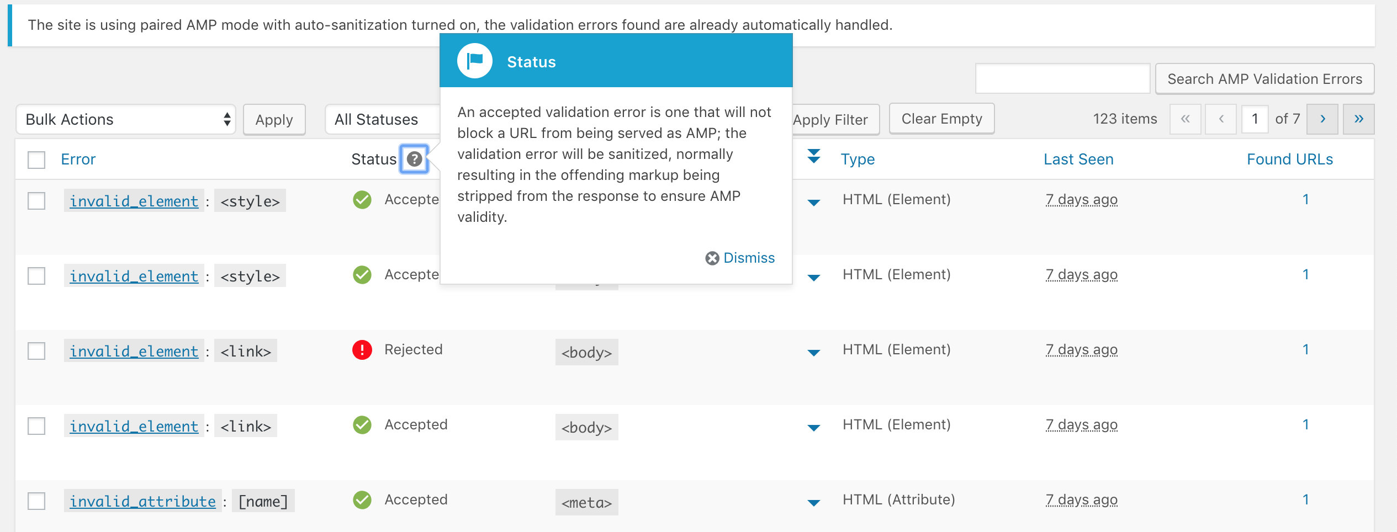Click the meta tag in invalid_attribute row
Image resolution: width=1397 pixels, height=532 pixels.
(586, 502)
